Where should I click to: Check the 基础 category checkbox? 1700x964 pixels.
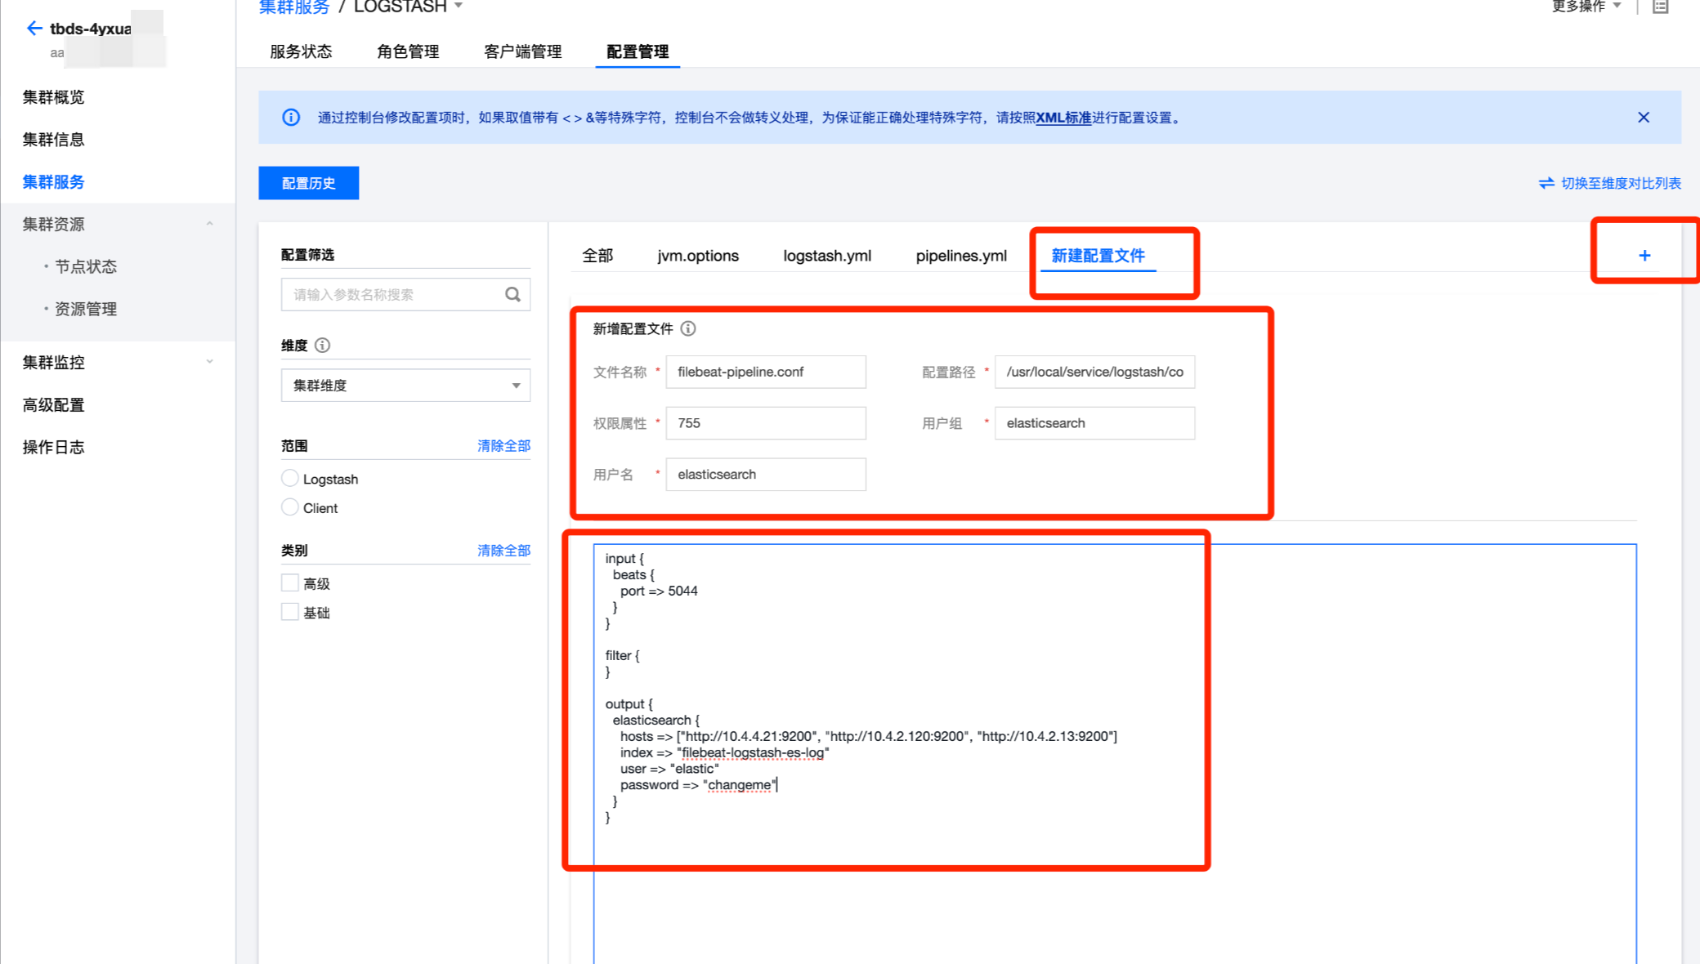(289, 613)
